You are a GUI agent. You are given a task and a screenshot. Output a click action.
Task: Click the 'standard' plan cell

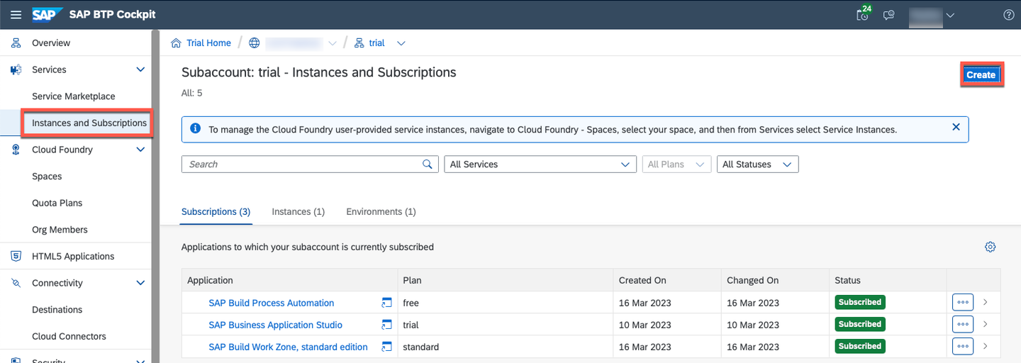505,347
